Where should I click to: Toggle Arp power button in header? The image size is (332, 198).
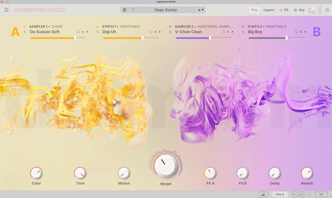[x=295, y=10]
